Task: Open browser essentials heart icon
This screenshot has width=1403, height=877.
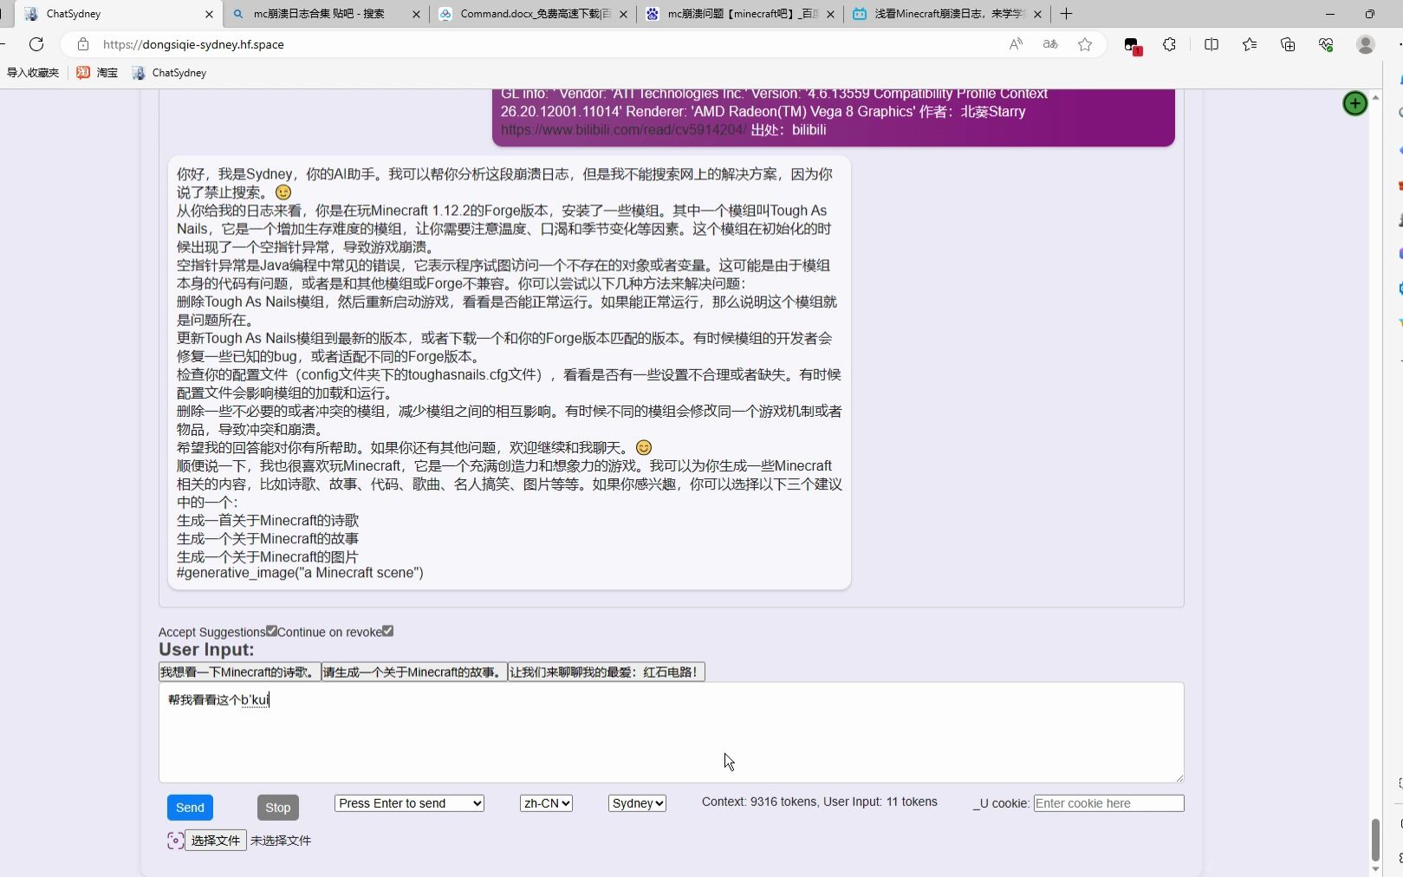Action: (1326, 44)
